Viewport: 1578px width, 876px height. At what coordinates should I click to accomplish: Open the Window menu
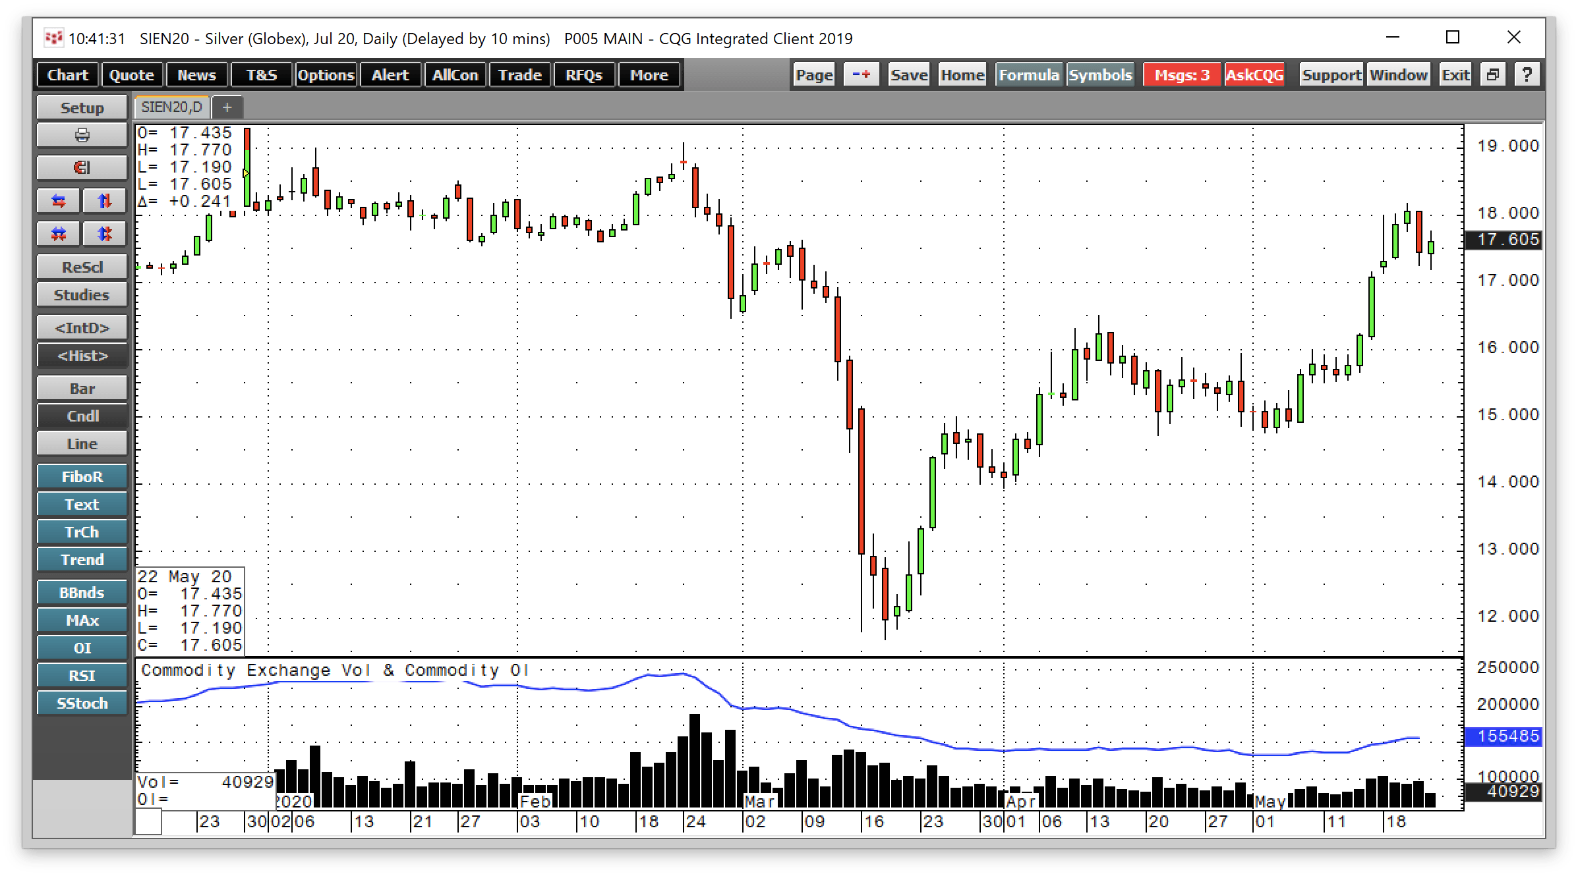click(x=1398, y=74)
